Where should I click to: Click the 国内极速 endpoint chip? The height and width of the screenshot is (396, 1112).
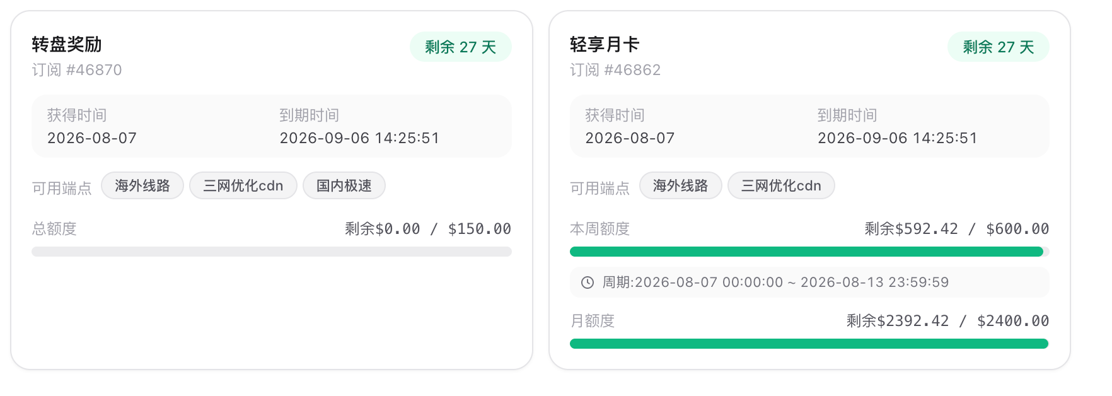344,185
